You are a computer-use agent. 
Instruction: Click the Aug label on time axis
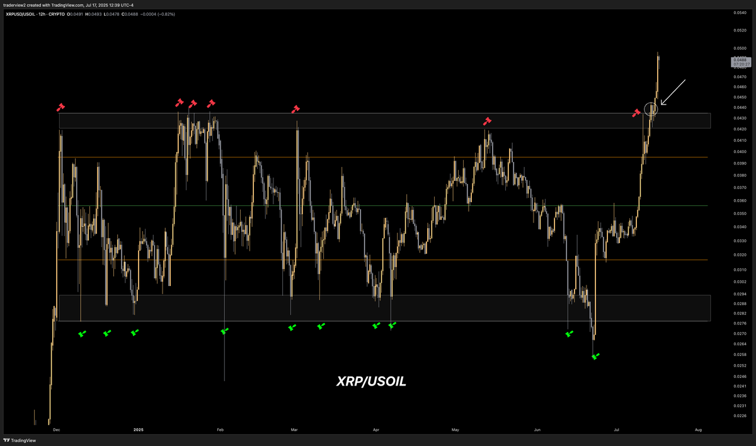click(698, 430)
